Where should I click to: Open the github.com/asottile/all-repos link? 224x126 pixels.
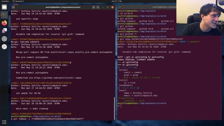(58, 78)
